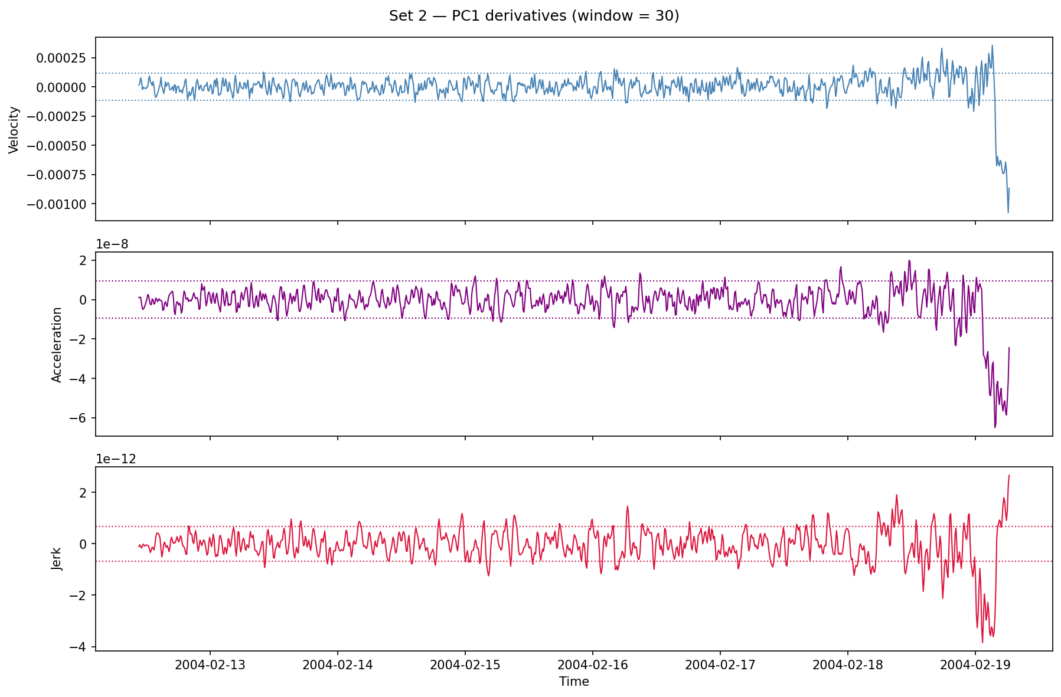Click the −0.00100 tick on Velocity axis
The height and width of the screenshot is (697, 1061).
[58, 204]
